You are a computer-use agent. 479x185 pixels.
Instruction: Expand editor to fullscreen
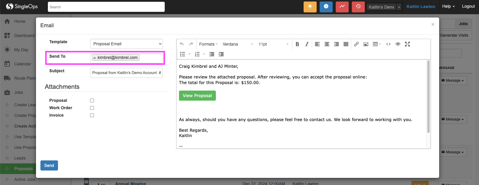point(407,44)
